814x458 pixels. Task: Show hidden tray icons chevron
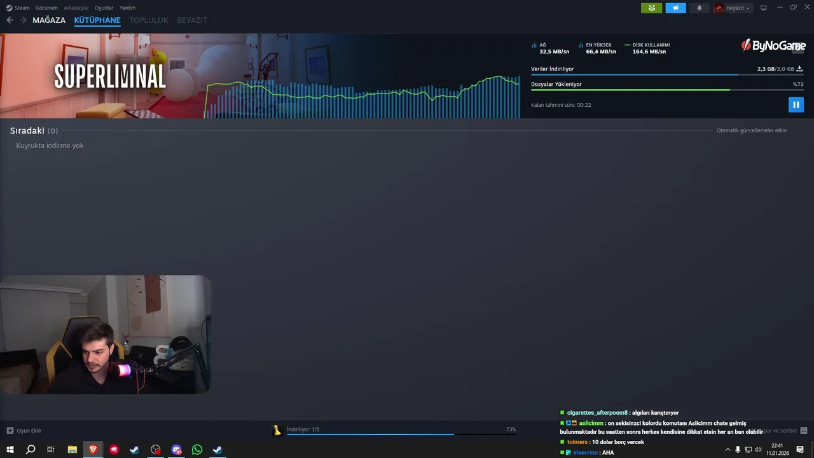pyautogui.click(x=728, y=450)
